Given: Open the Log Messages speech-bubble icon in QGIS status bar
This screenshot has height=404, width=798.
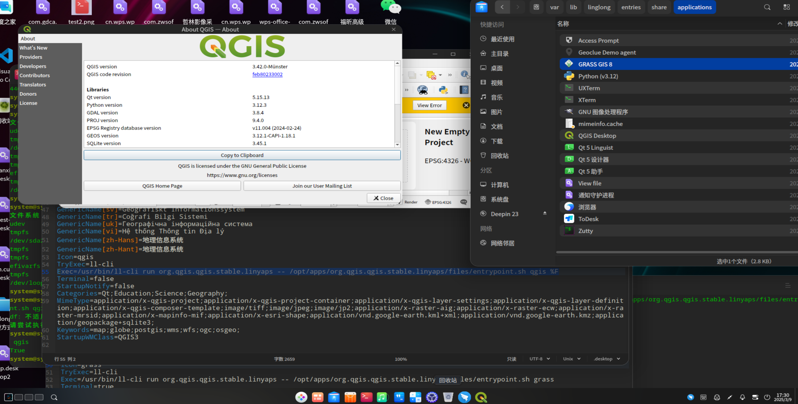Looking at the screenshot, I should pyautogui.click(x=463, y=202).
